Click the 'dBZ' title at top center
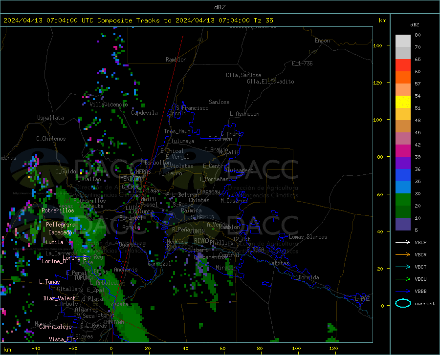The image size is (440, 355). point(220,7)
